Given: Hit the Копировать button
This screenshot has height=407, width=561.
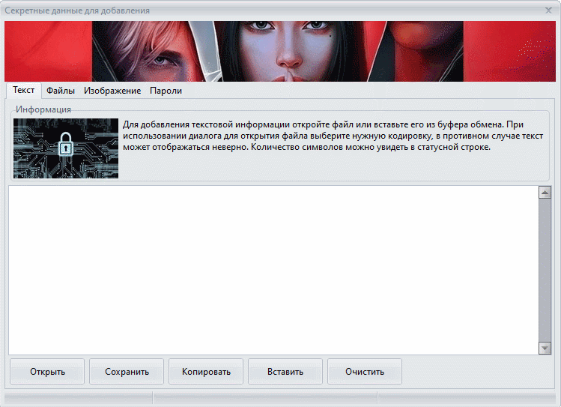Looking at the screenshot, I should pyautogui.click(x=206, y=371).
